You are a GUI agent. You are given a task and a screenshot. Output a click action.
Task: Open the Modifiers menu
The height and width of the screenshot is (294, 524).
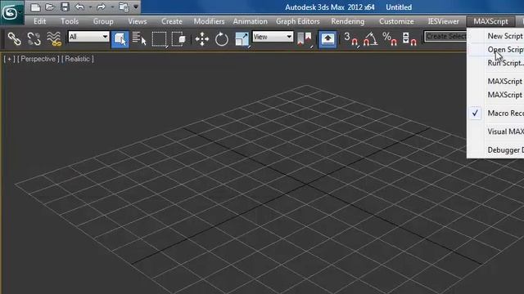coord(210,21)
